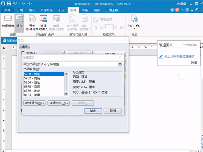Click the 信函模板 envelope icon
203x152 pixels.
coord(8,18)
